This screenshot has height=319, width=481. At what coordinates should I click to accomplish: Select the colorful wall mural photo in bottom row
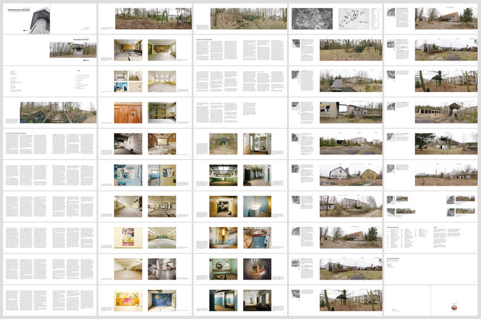[x=129, y=300]
